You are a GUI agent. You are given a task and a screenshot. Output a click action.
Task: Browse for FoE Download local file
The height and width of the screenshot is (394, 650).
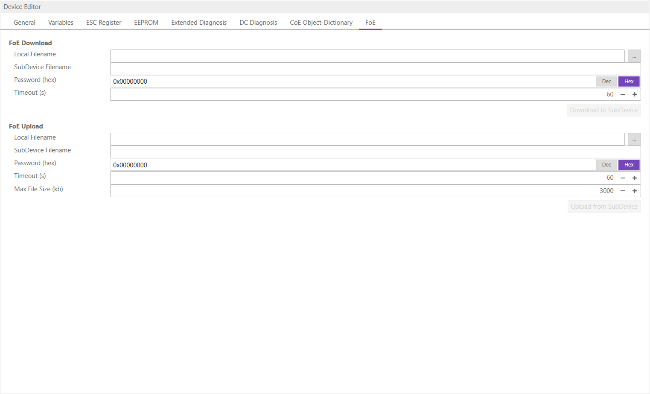[634, 56]
